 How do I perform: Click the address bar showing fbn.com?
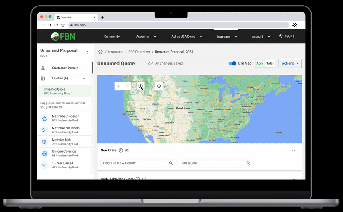click(178, 25)
